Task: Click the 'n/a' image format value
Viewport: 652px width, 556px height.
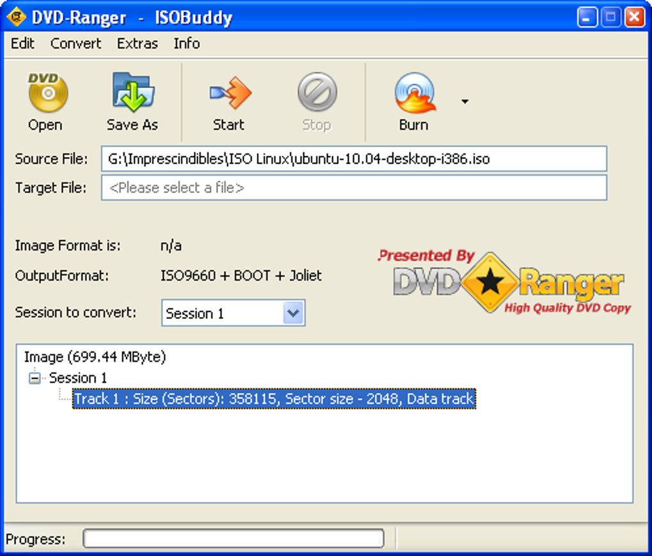Action: point(171,245)
